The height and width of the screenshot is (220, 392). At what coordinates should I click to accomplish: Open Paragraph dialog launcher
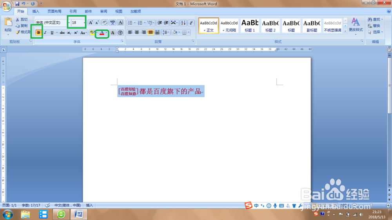[193, 41]
